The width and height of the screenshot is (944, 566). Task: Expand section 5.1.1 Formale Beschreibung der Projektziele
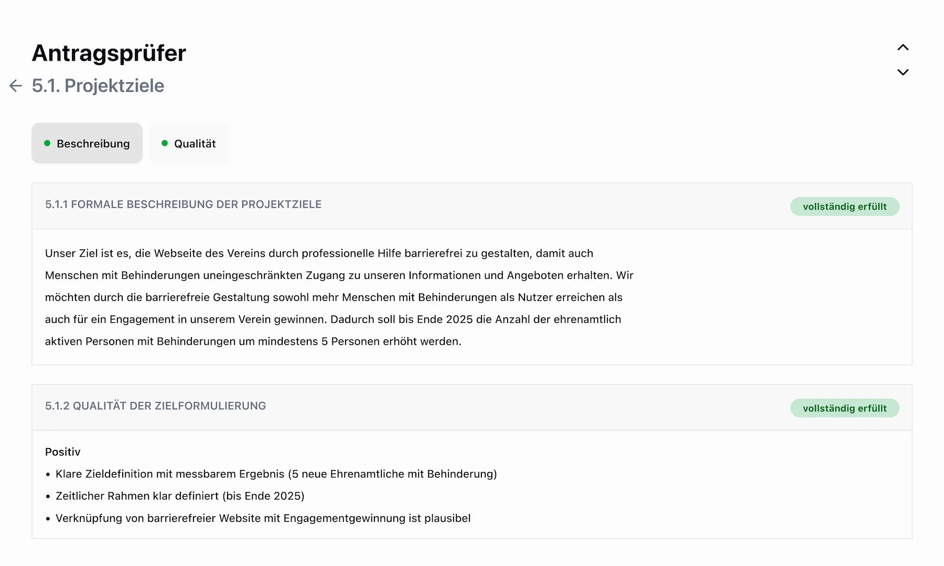pyautogui.click(x=183, y=204)
